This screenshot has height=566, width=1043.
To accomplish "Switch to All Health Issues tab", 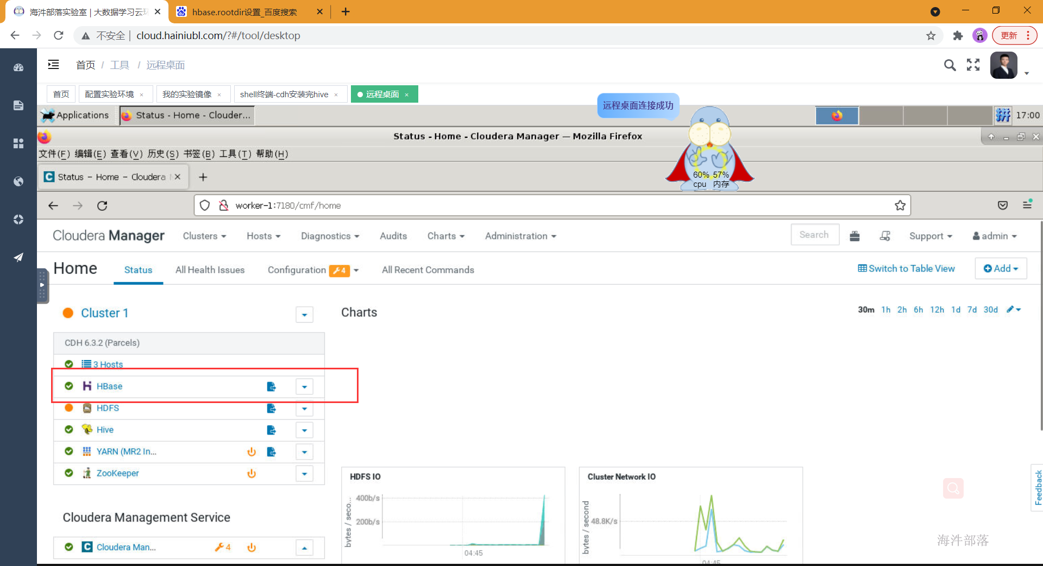I will (210, 270).
